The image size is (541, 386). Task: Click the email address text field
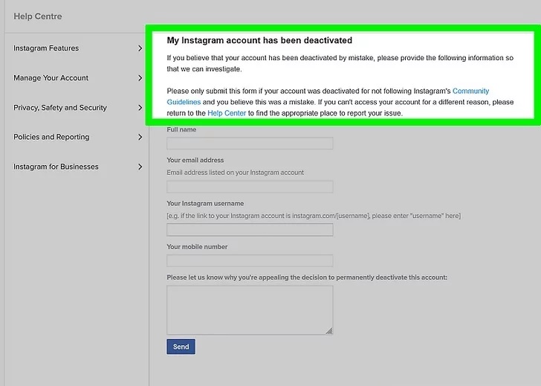[250, 187]
